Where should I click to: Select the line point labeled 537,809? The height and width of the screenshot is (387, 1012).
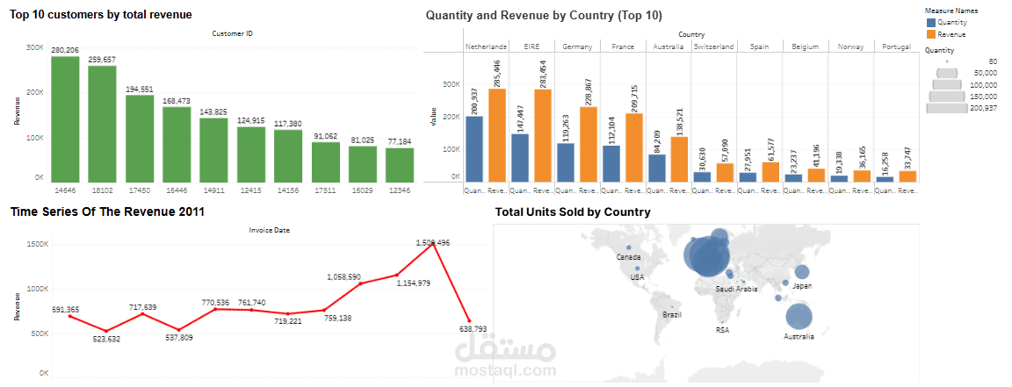[x=179, y=330]
